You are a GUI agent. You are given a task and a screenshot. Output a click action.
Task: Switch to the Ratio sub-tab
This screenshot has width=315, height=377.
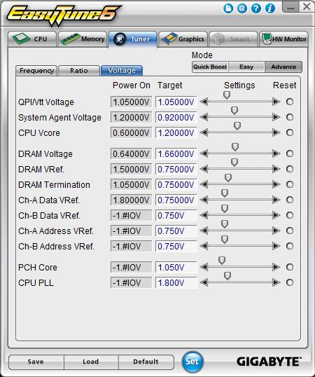pyautogui.click(x=79, y=71)
